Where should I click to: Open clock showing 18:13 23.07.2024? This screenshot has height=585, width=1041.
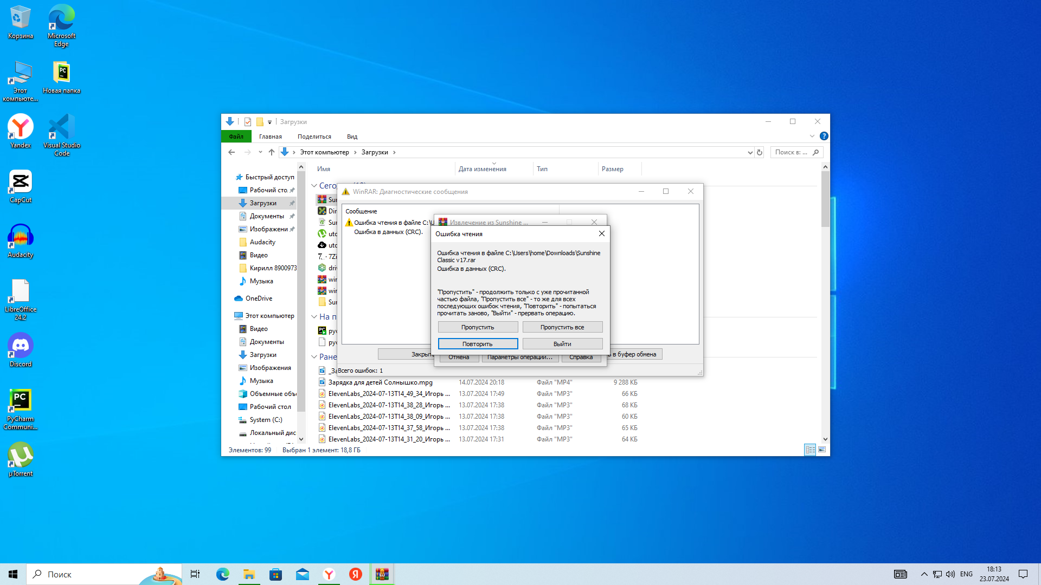pyautogui.click(x=994, y=574)
